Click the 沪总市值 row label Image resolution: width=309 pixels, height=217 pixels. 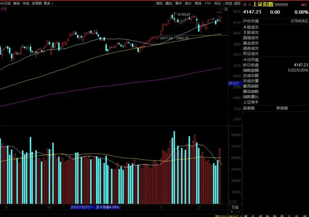(251, 21)
